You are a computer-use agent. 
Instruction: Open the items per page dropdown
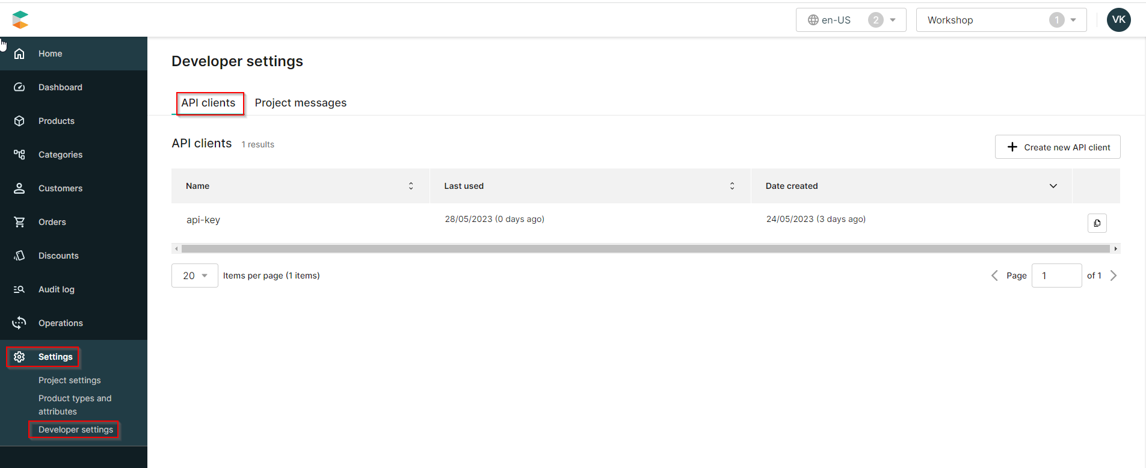pos(194,276)
